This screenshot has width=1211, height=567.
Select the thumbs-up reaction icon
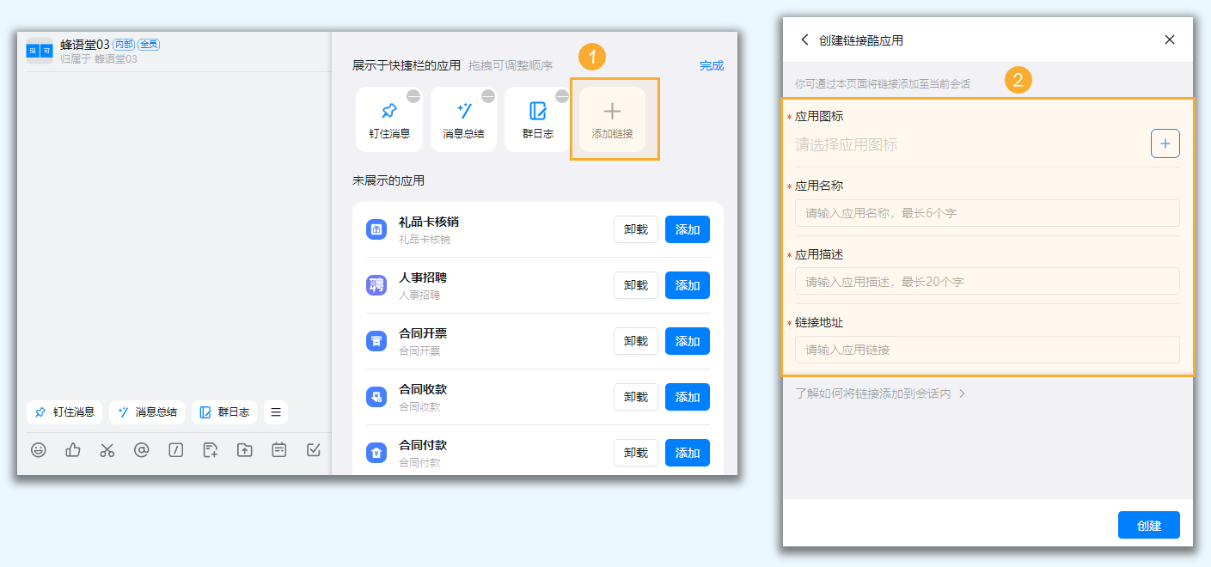point(72,449)
